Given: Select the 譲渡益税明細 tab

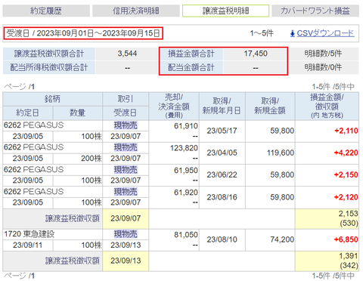Looking at the screenshot, I should (x=225, y=11).
